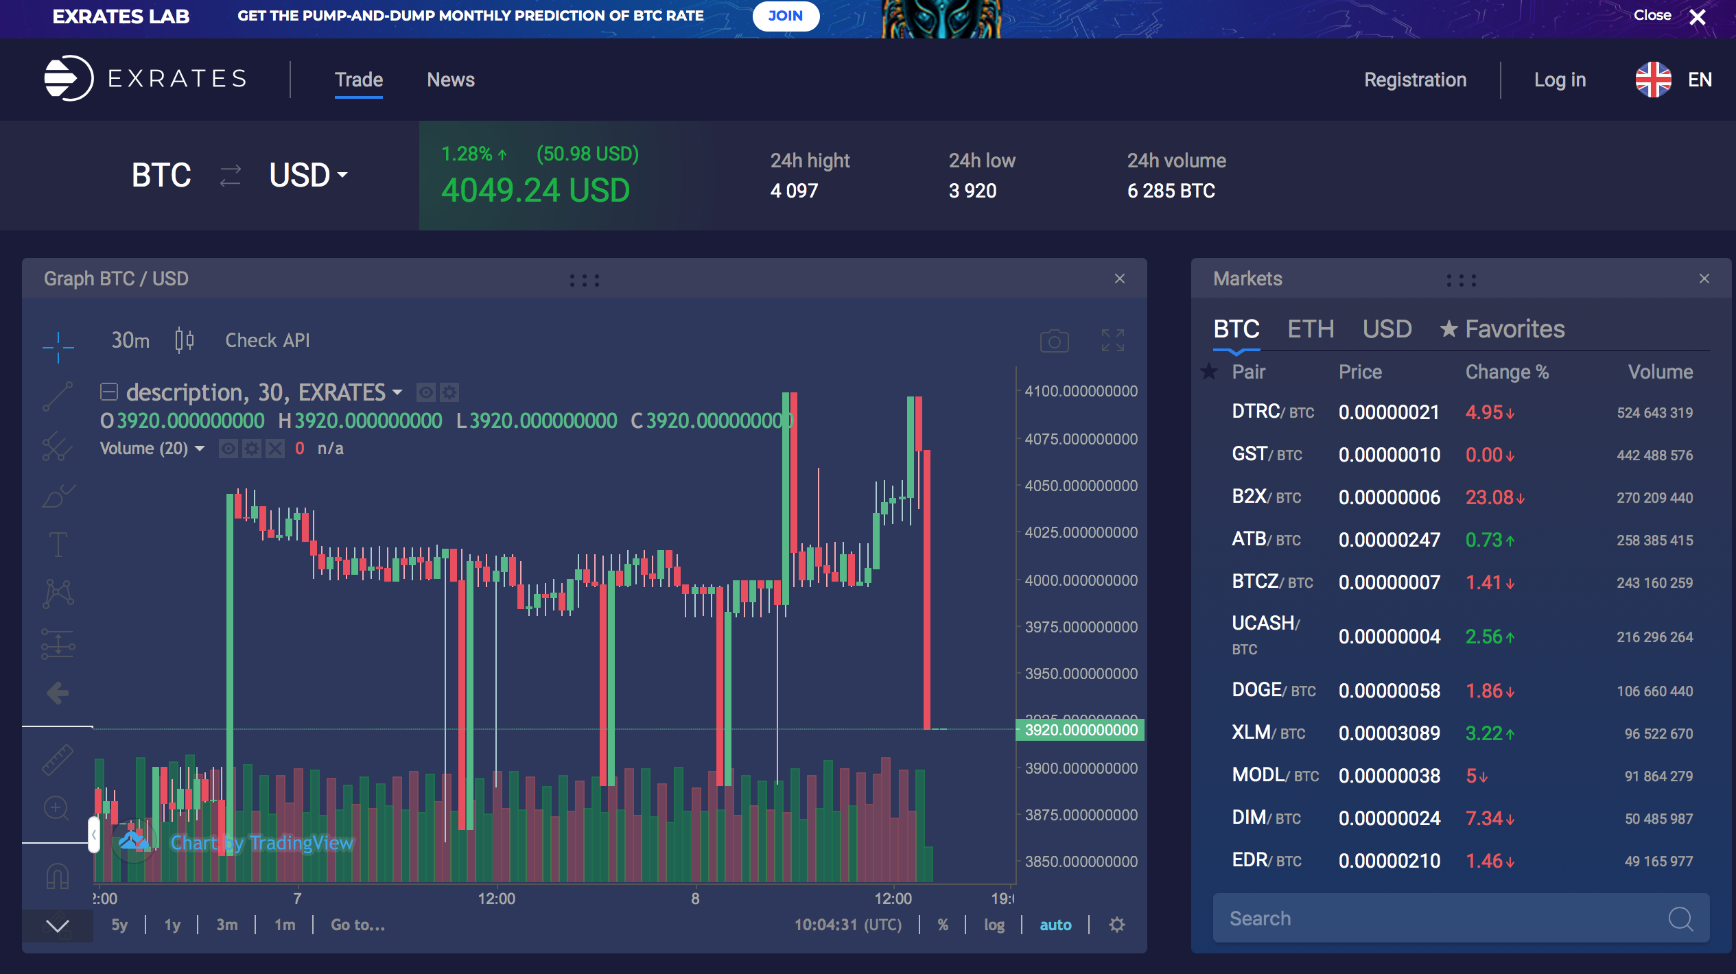Click the Markets Search input field

pos(1461,918)
